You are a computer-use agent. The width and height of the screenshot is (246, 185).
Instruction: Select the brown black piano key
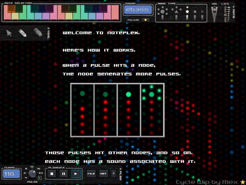click(65, 9)
